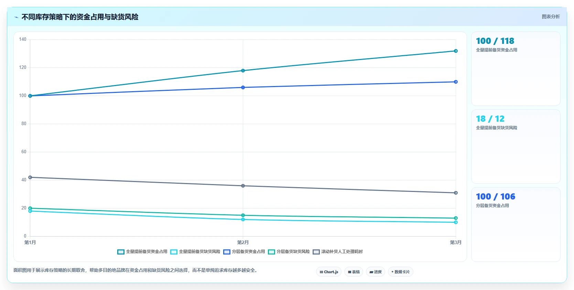574x290 pixels.
Task: Select the 第2月 point at 106 on blue line
Action: point(243,87)
